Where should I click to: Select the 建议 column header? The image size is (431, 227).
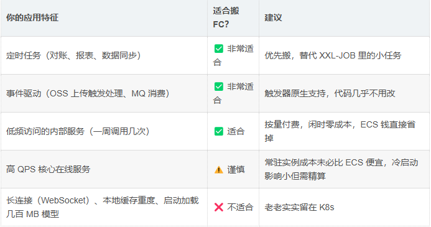coord(345,18)
